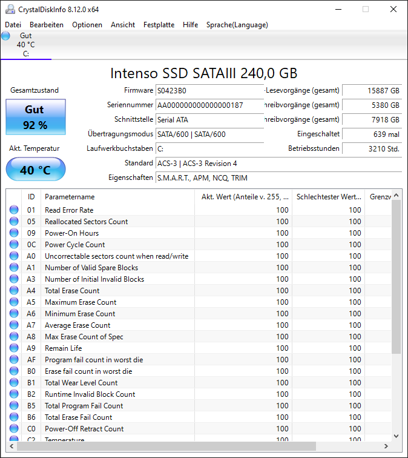Click ID cell A7 in the table
Screen dimensions: 408x458
(31, 325)
